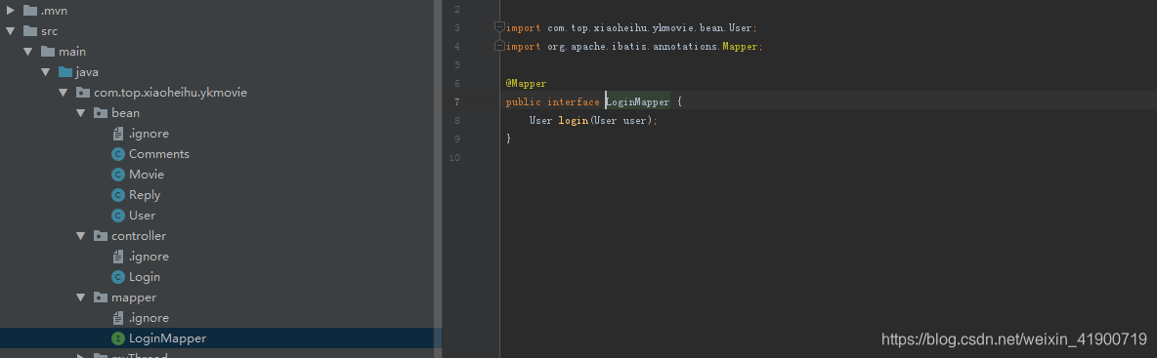Click the Reply class icon
The width and height of the screenshot is (1157, 358).
point(118,195)
